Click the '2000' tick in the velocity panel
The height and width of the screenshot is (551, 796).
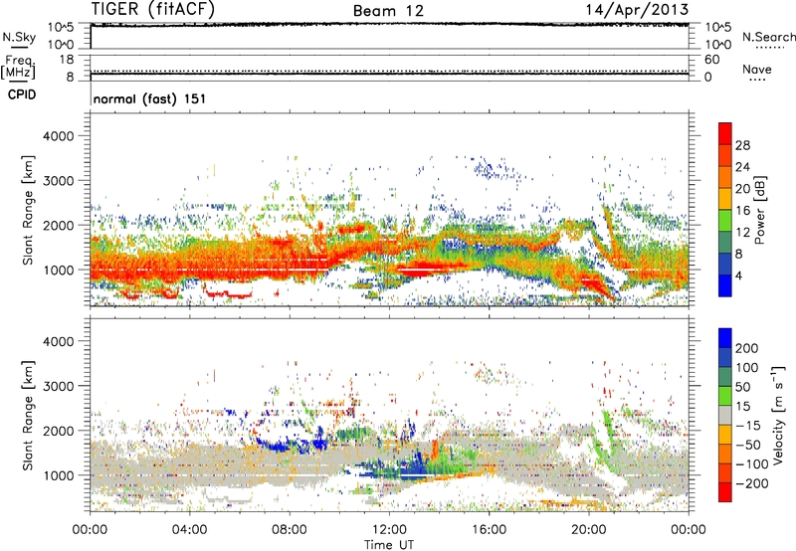click(58, 431)
